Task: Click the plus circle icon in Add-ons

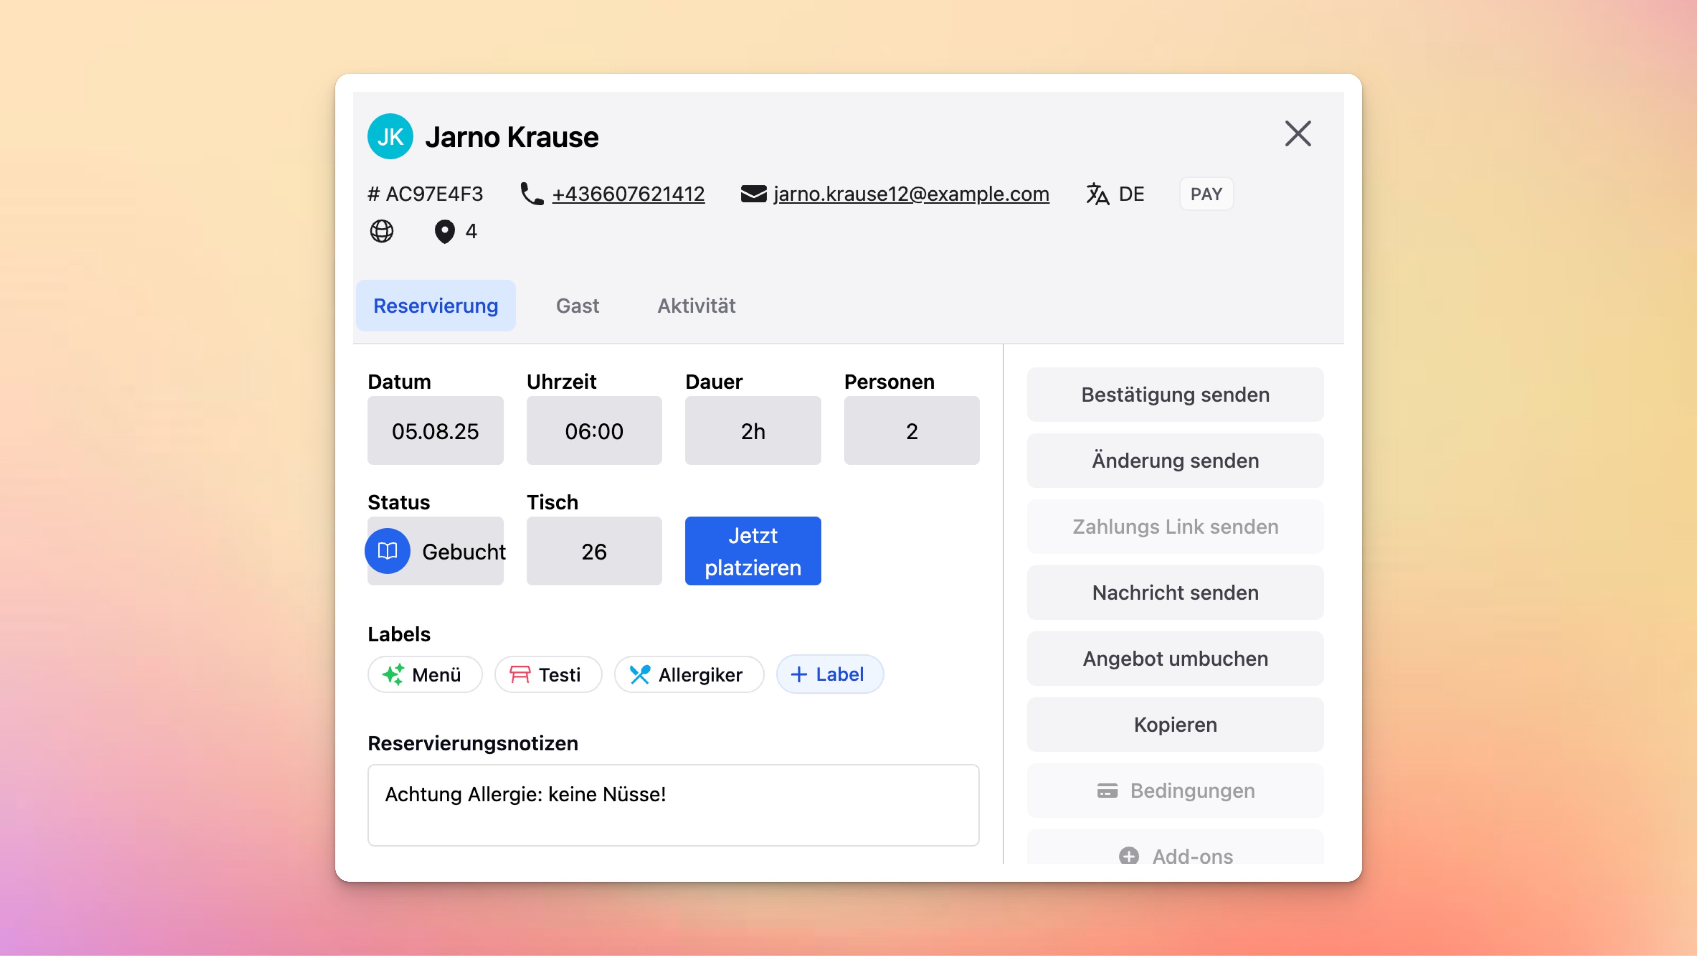Action: click(x=1129, y=856)
